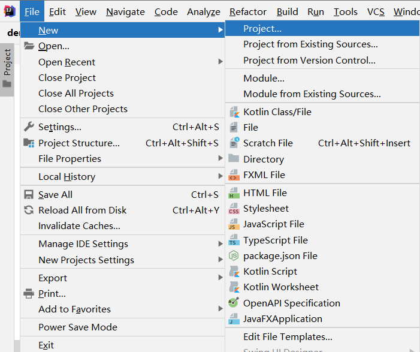
Task: Click the JavaFXApplication icon
Action: (234, 319)
